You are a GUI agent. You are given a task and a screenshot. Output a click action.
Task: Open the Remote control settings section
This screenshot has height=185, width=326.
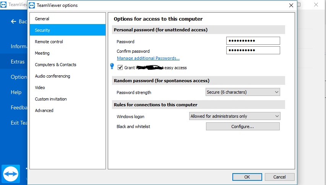(x=49, y=42)
